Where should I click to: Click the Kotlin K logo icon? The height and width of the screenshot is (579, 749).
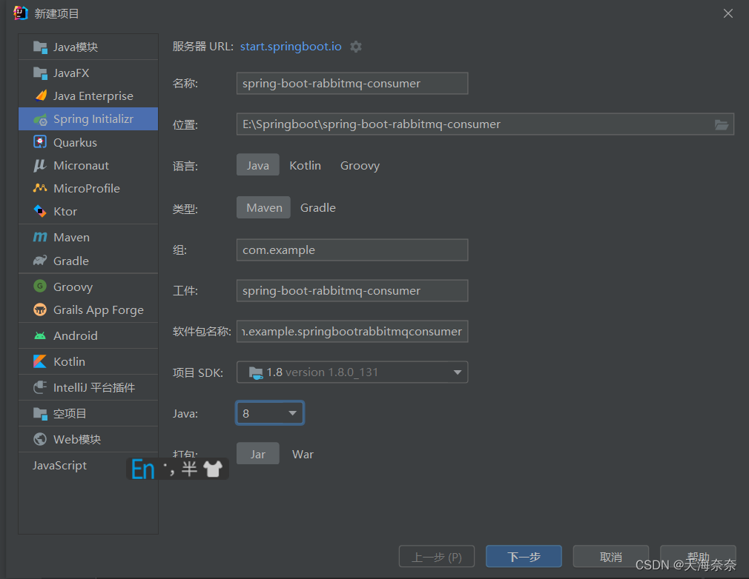pos(40,361)
